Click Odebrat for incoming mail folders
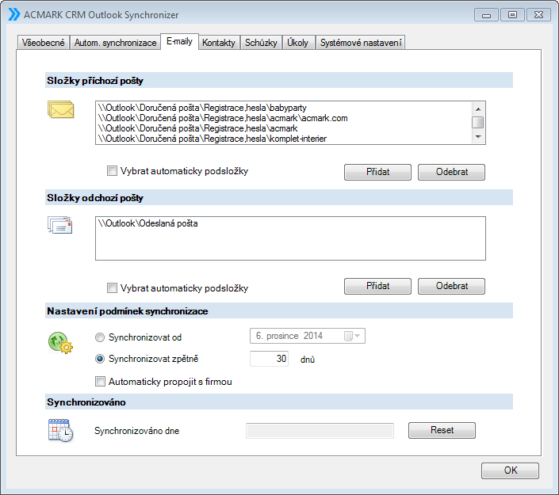Viewport: 559px width, 495px height. pyautogui.click(x=451, y=172)
